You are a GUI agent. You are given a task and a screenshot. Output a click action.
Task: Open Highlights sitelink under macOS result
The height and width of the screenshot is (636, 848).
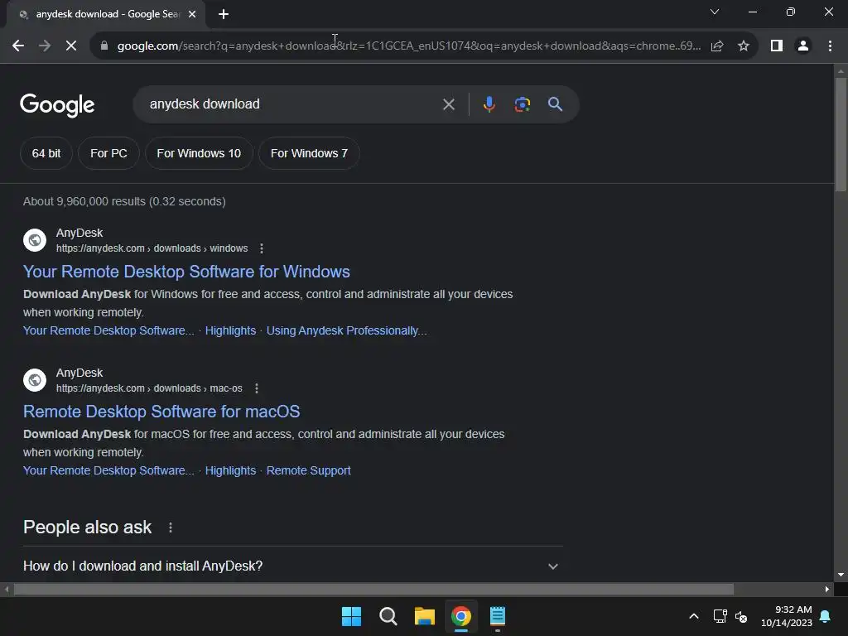(230, 470)
